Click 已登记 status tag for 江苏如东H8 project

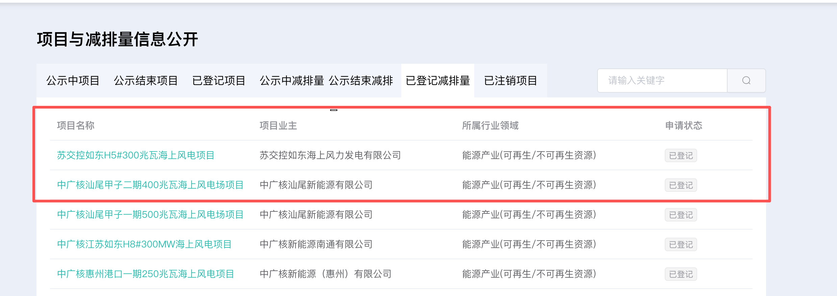tap(681, 245)
